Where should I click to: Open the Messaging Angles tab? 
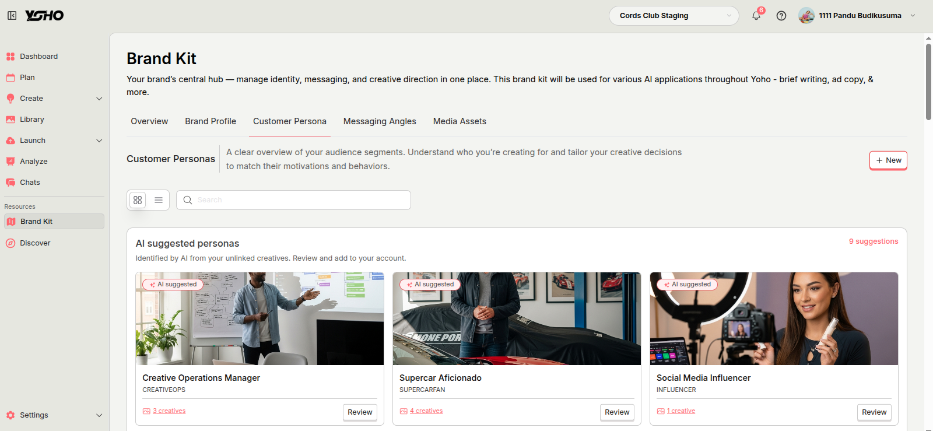point(380,121)
